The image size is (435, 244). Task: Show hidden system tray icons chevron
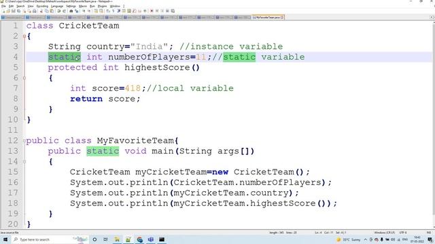[x=366, y=239]
